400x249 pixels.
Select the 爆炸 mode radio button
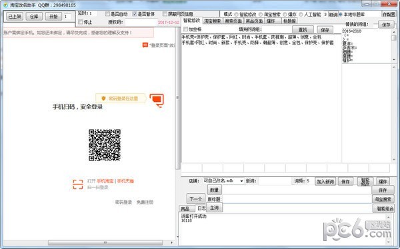click(285, 14)
